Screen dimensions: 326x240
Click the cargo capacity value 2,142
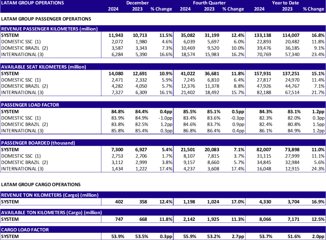pyautogui.click(x=189, y=219)
